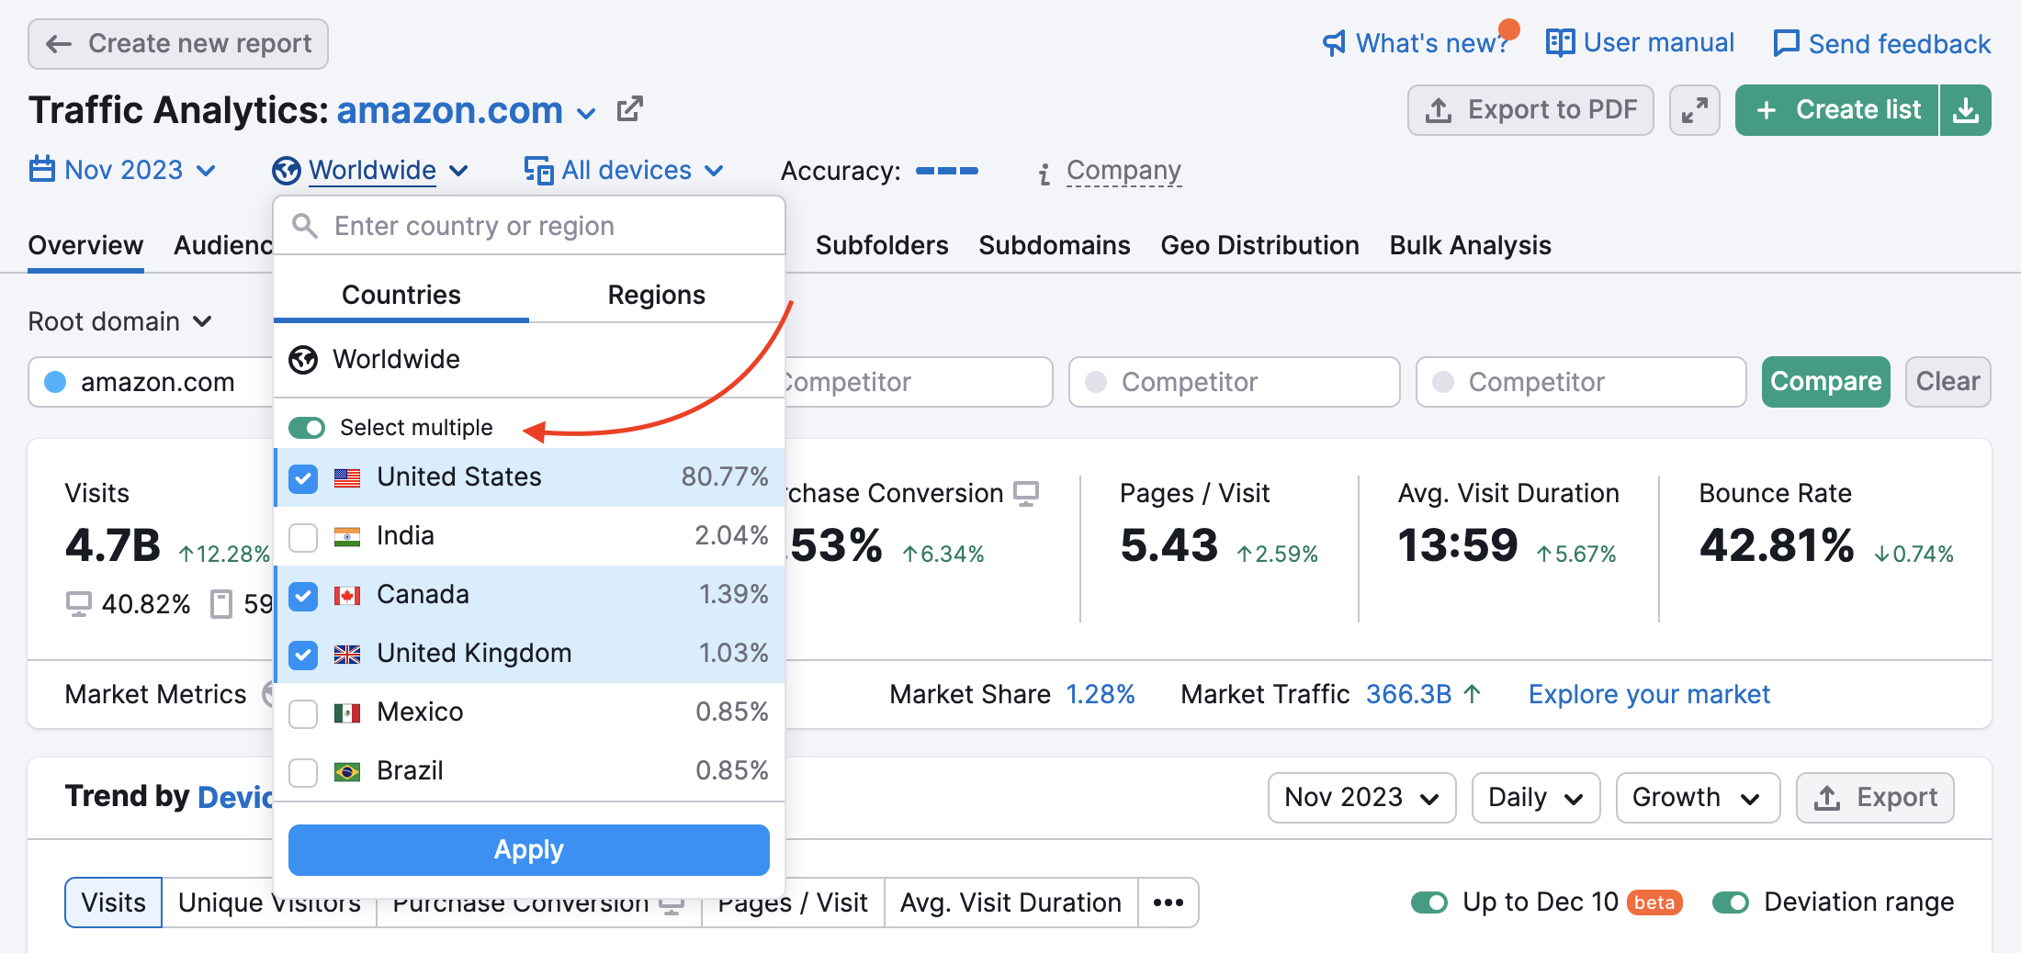Click the green Compare button

pyautogui.click(x=1825, y=382)
